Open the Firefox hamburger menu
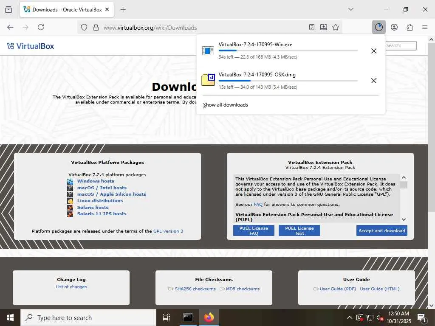 [x=425, y=27]
